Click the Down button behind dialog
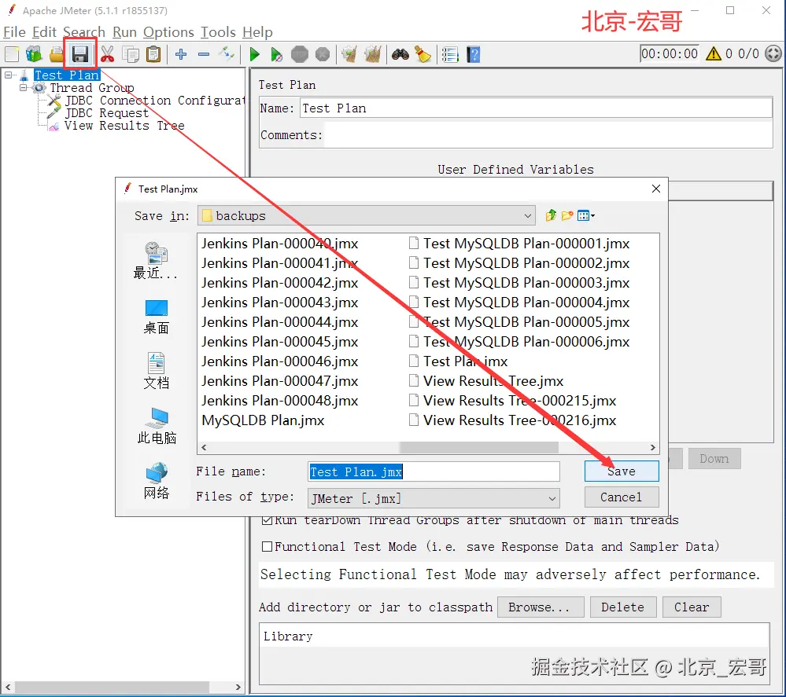Screen dimensions: 786x697 714,459
